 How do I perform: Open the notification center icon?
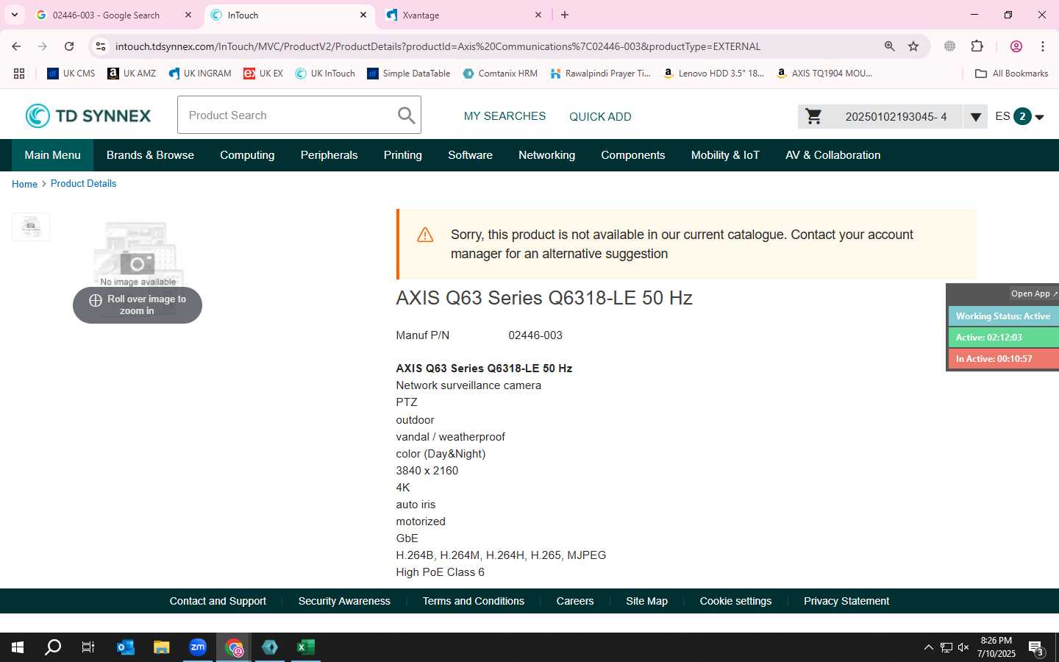(1036, 648)
